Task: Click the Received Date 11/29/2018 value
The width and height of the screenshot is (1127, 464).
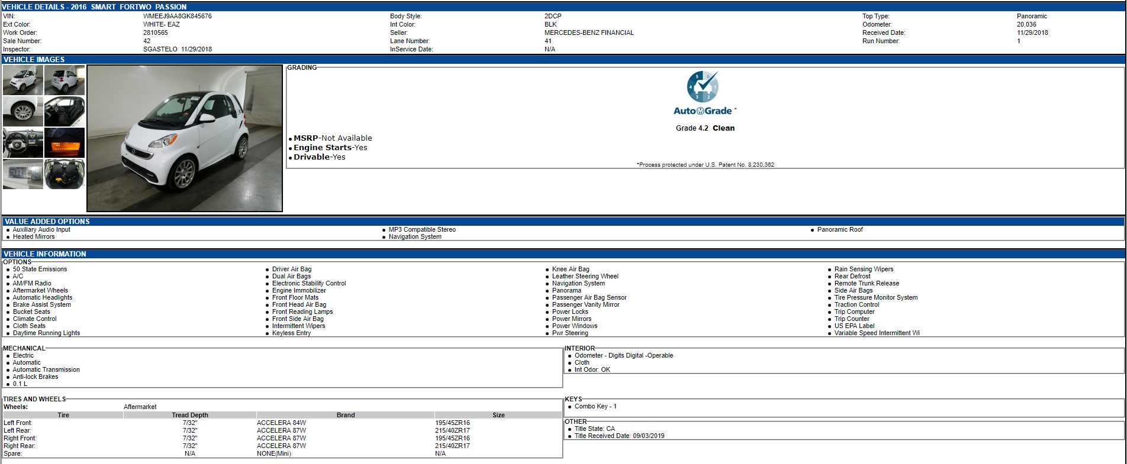Action: pyautogui.click(x=1032, y=33)
